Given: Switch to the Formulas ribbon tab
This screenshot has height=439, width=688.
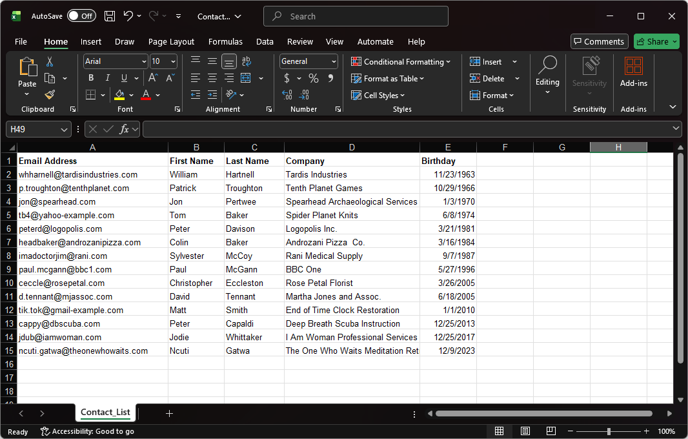Looking at the screenshot, I should [x=225, y=41].
